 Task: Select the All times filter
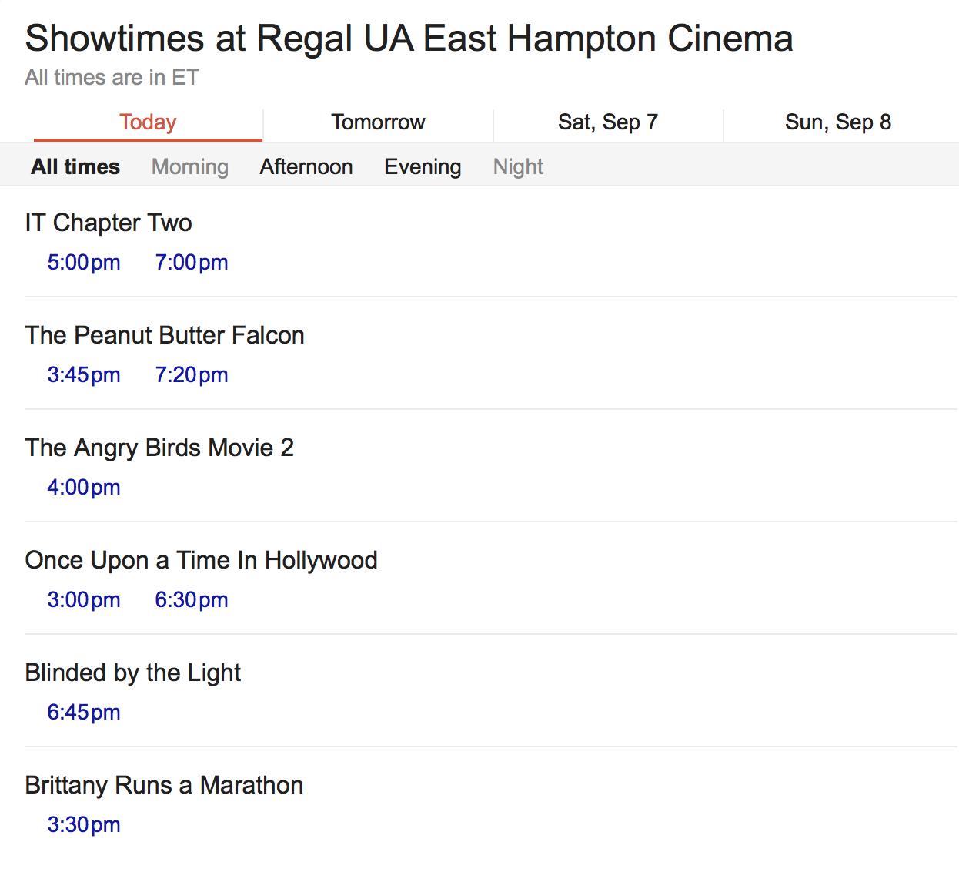[75, 167]
